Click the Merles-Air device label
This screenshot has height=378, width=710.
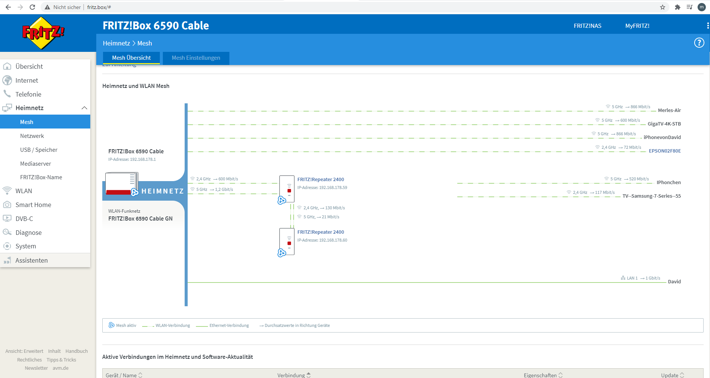(x=669, y=110)
